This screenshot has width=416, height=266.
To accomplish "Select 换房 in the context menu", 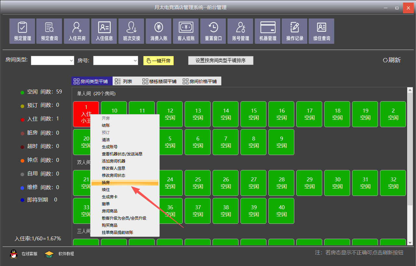I will (125, 183).
